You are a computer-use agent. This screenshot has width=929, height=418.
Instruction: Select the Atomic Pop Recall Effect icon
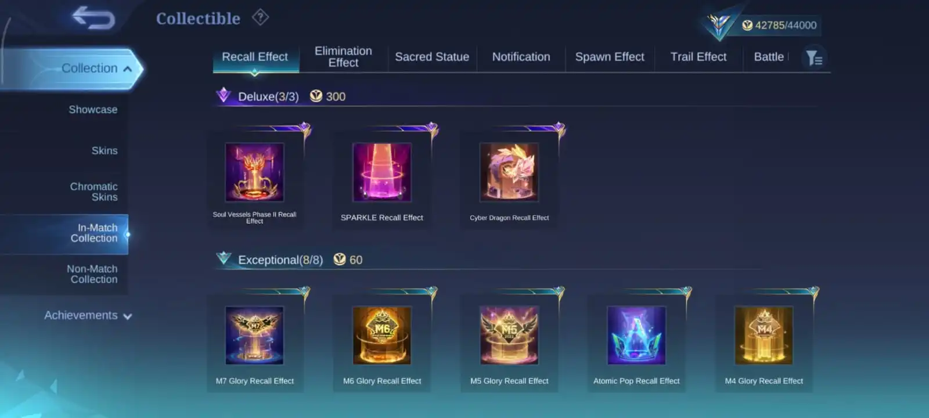[636, 336]
